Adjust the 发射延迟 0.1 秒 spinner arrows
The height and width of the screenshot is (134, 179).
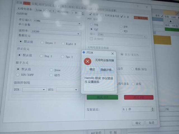click(x=152, y=109)
